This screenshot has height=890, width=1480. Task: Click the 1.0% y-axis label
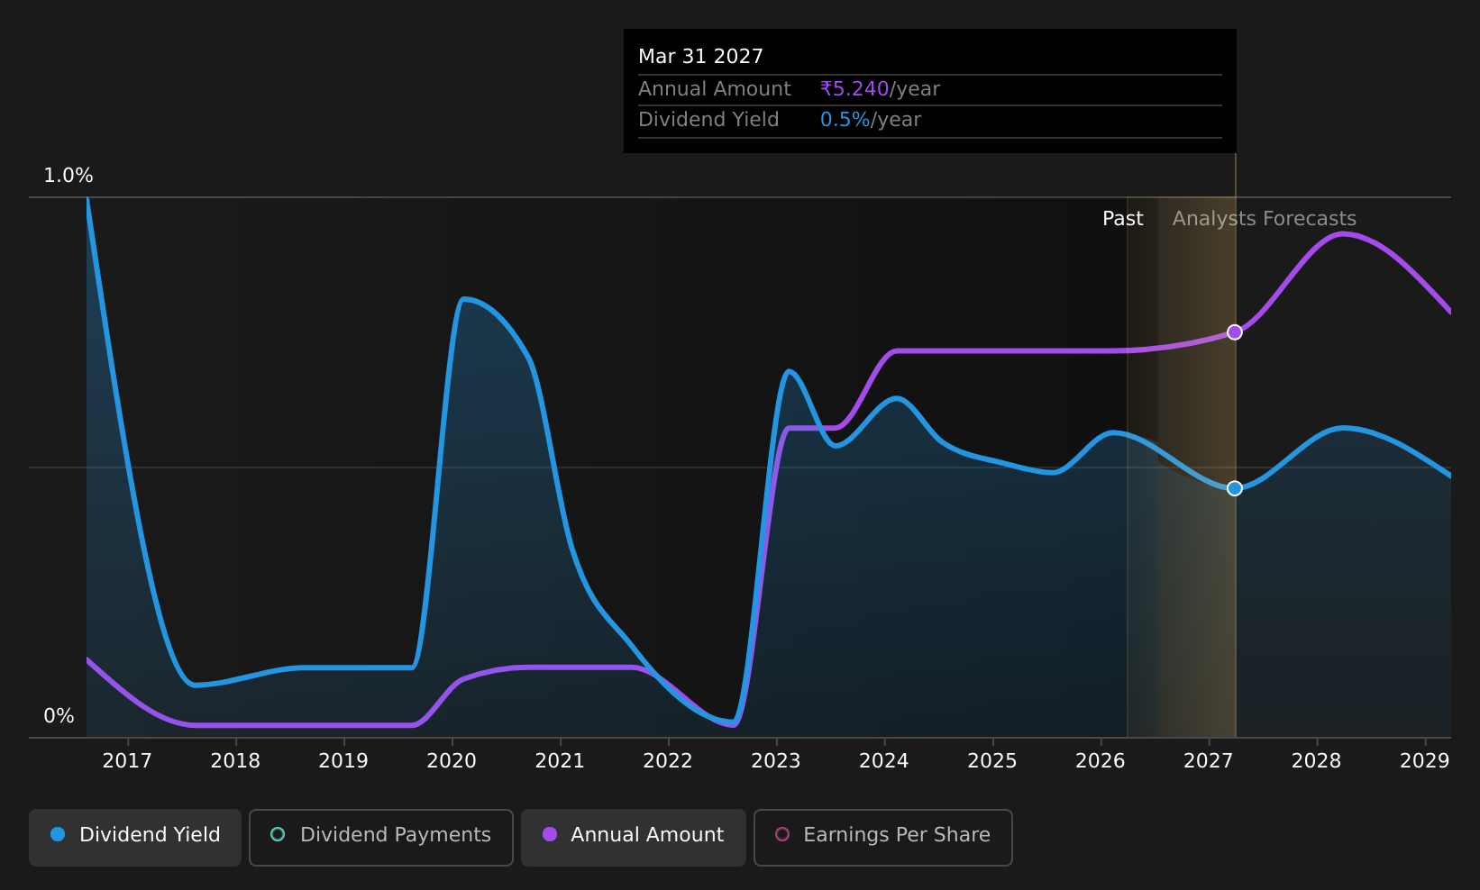(x=69, y=176)
